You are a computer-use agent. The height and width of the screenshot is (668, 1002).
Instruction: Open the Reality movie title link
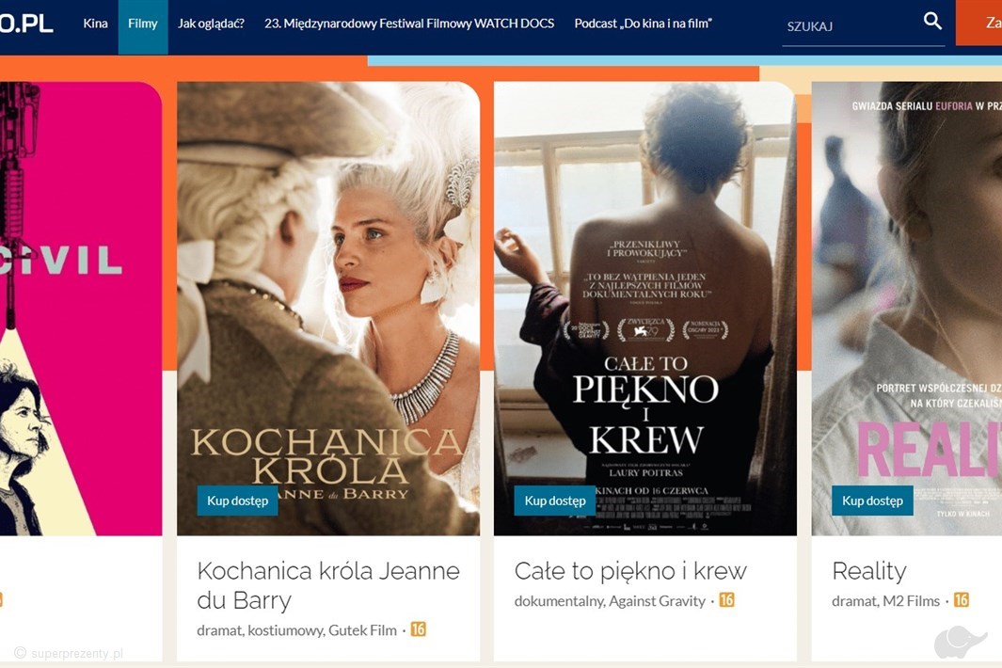868,570
